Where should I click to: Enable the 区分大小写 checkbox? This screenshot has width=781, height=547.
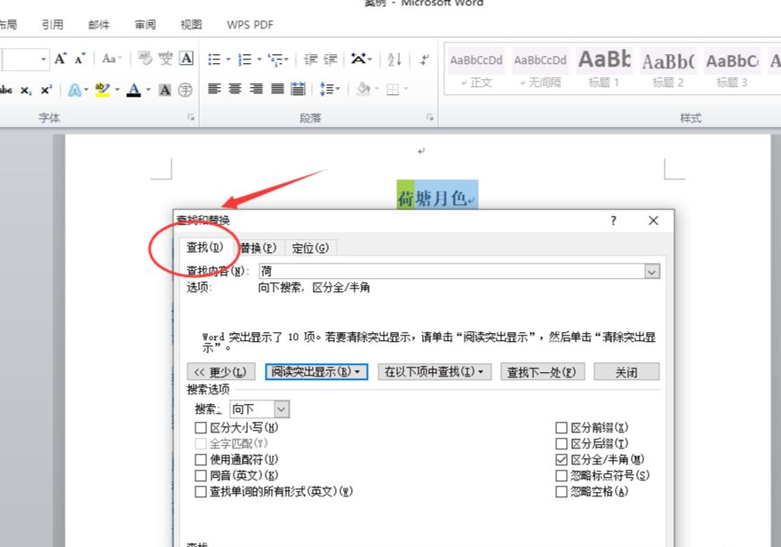pyautogui.click(x=201, y=427)
